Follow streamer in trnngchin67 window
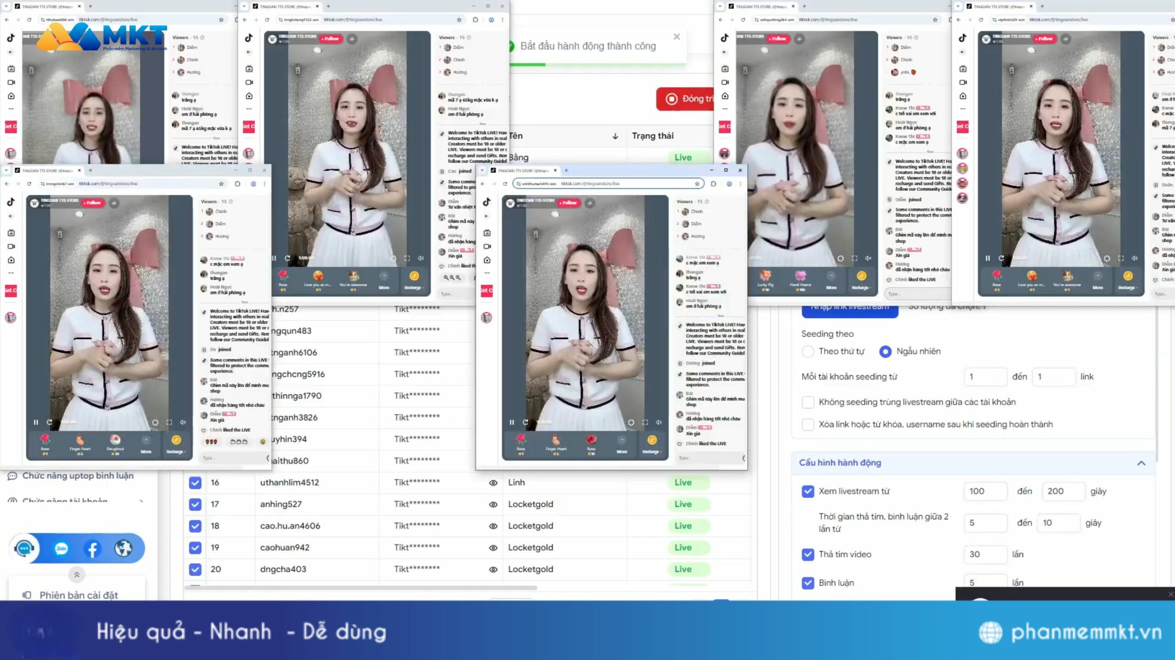Screen dimensions: 1175x660 tap(93, 203)
